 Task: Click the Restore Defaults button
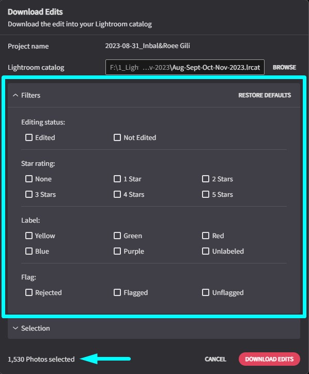pyautogui.click(x=265, y=96)
